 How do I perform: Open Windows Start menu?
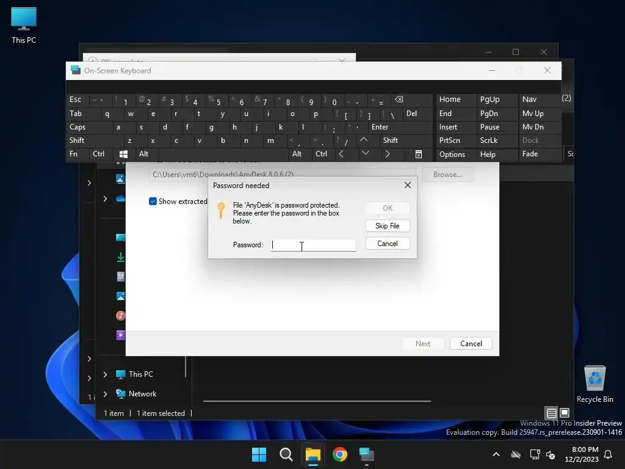coord(259,454)
